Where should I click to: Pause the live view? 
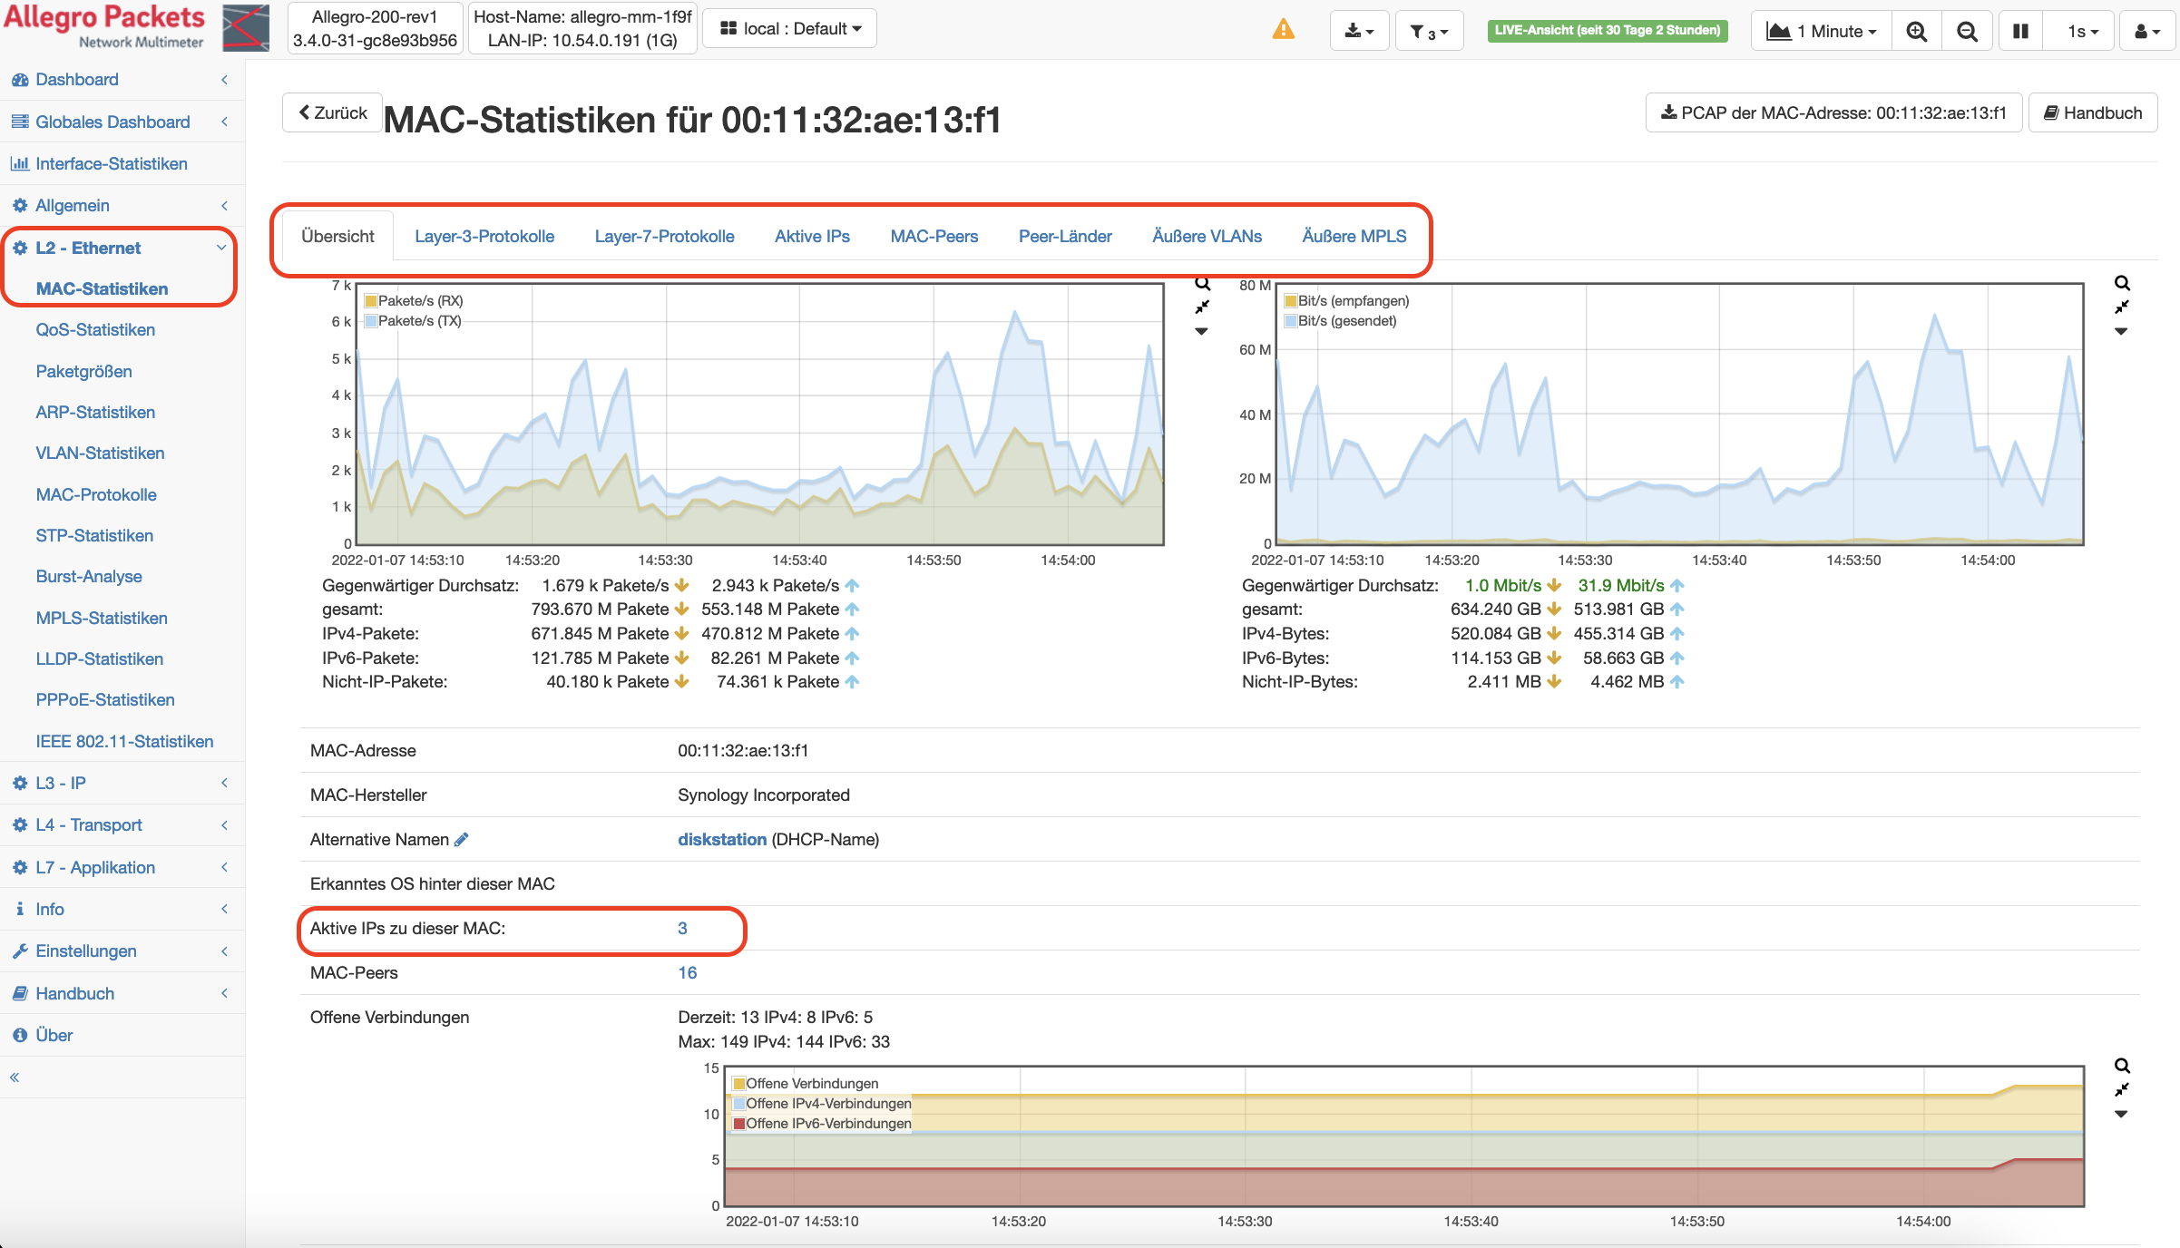[x=2020, y=31]
